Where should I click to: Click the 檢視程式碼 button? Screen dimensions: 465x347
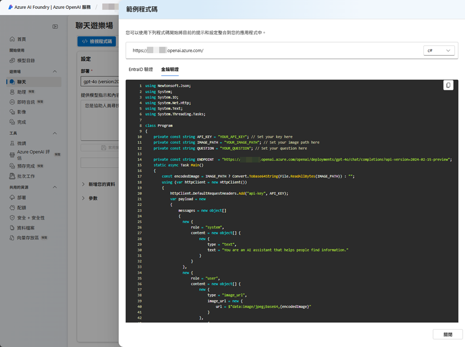pyautogui.click(x=97, y=42)
